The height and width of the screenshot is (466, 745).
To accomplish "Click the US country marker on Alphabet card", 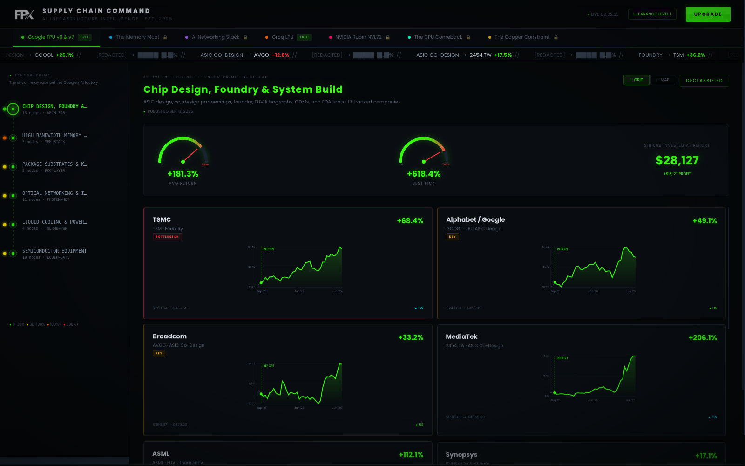I will (713, 308).
